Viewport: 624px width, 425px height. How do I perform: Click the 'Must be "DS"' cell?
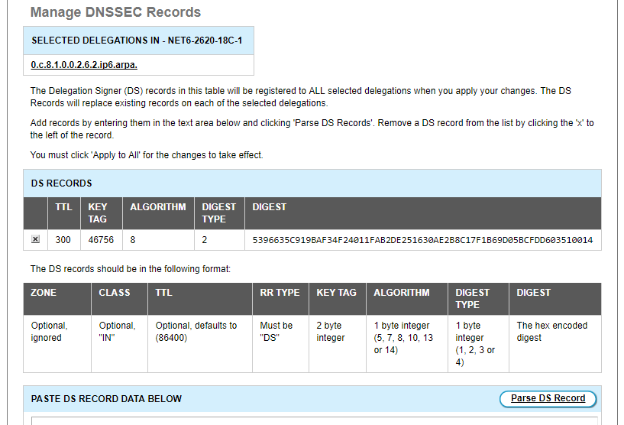click(280, 344)
